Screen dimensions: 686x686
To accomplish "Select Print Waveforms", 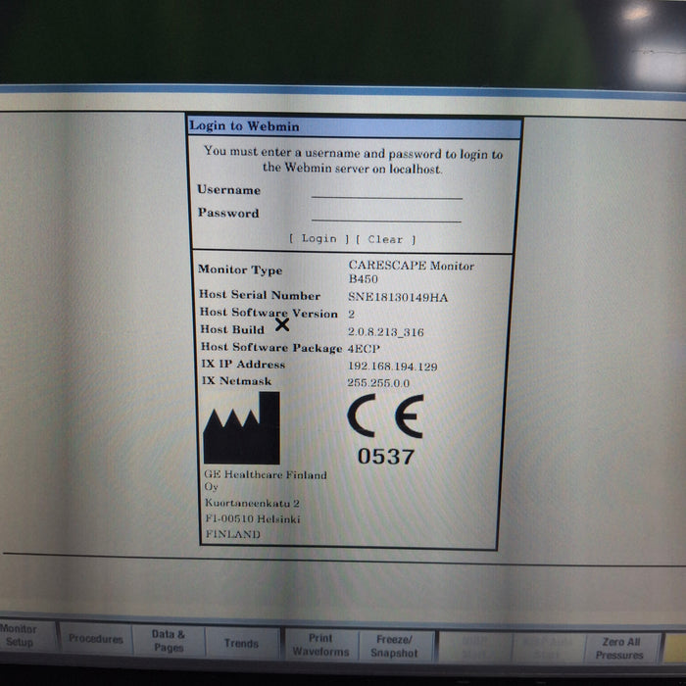I will [320, 645].
